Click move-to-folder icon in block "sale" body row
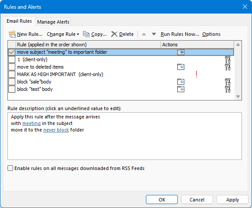252x208 pixels. click(181, 82)
